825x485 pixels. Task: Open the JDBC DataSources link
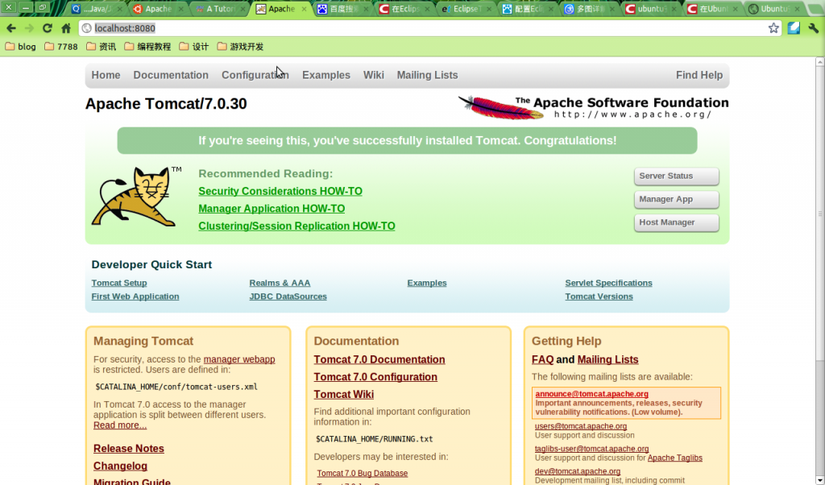288,296
